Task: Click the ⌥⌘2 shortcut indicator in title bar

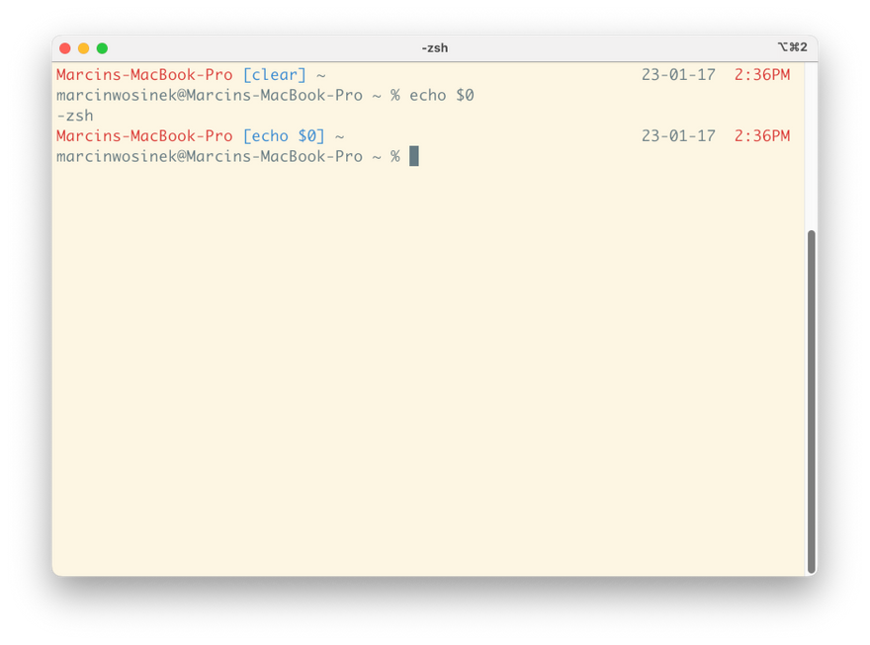Action: pyautogui.click(x=792, y=47)
